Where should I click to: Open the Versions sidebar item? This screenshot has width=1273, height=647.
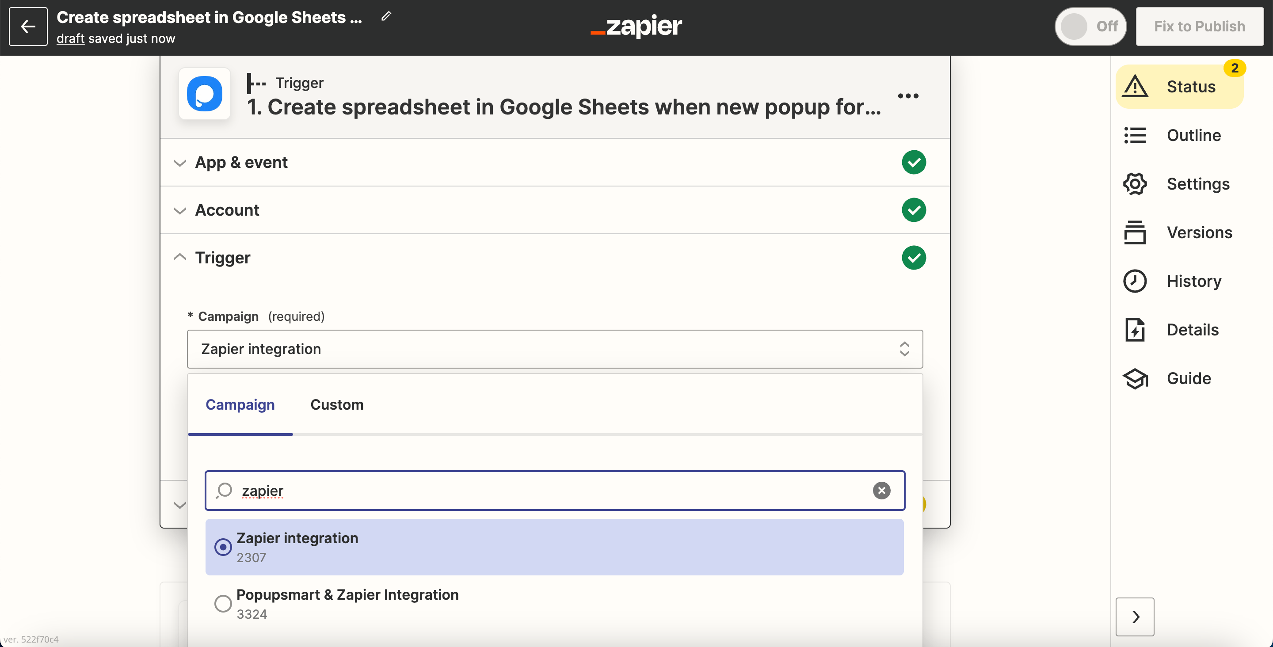(1179, 232)
